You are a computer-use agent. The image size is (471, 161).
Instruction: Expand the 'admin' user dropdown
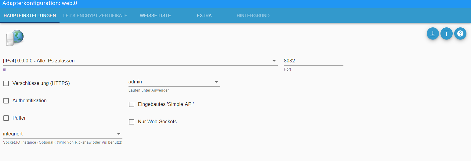[174, 82]
